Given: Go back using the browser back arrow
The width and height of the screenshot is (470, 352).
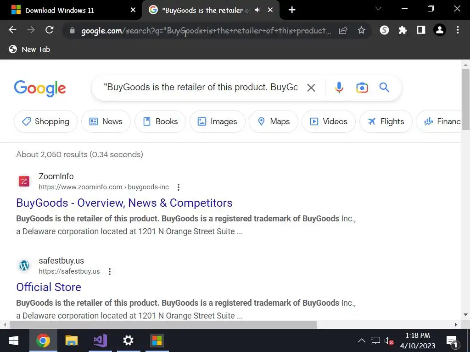Looking at the screenshot, I should pyautogui.click(x=12, y=30).
